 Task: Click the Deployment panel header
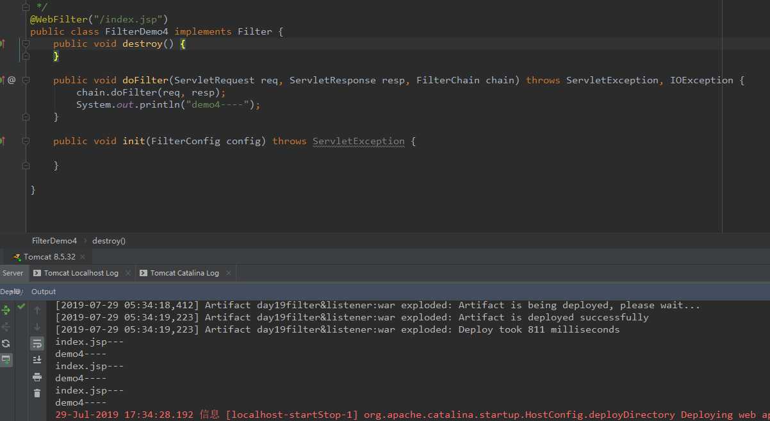click(12, 292)
